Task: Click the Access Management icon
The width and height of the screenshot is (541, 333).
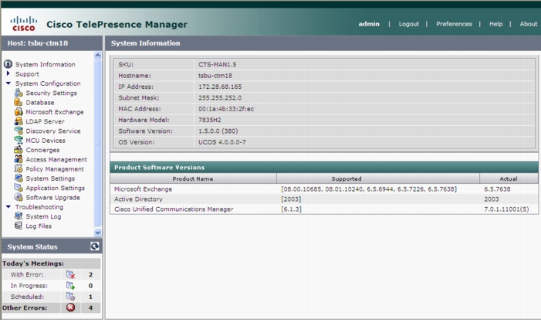Action: pos(19,159)
